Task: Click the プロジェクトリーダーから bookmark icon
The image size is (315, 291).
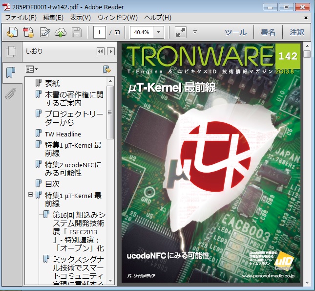Action: click(39, 113)
